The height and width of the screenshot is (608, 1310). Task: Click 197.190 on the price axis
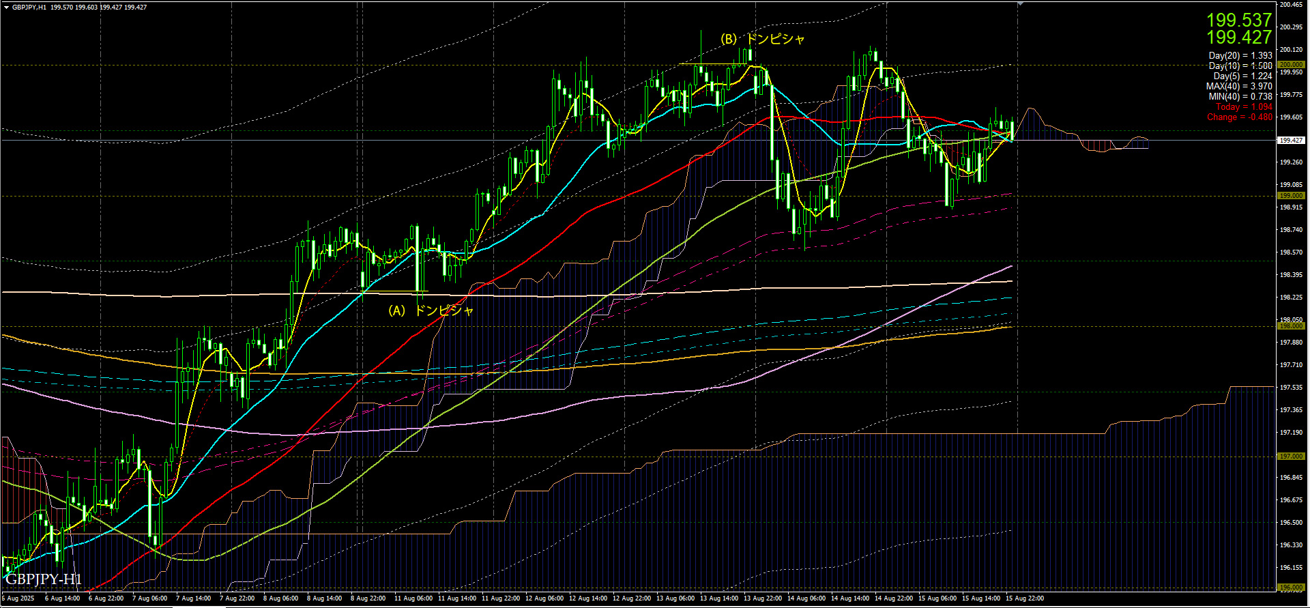tap(1291, 433)
